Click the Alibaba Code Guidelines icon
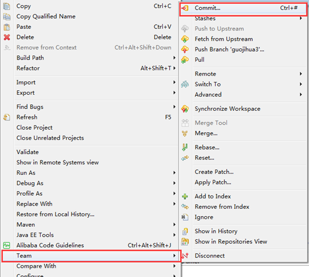 [7, 245]
